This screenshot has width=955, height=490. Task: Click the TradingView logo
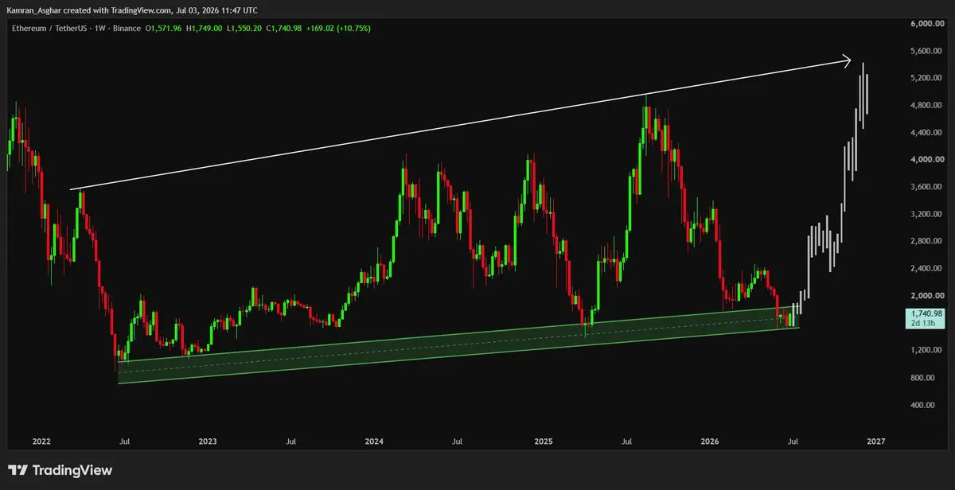(x=60, y=470)
